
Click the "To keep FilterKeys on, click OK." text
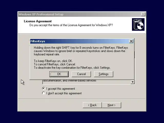[x=53, y=61]
